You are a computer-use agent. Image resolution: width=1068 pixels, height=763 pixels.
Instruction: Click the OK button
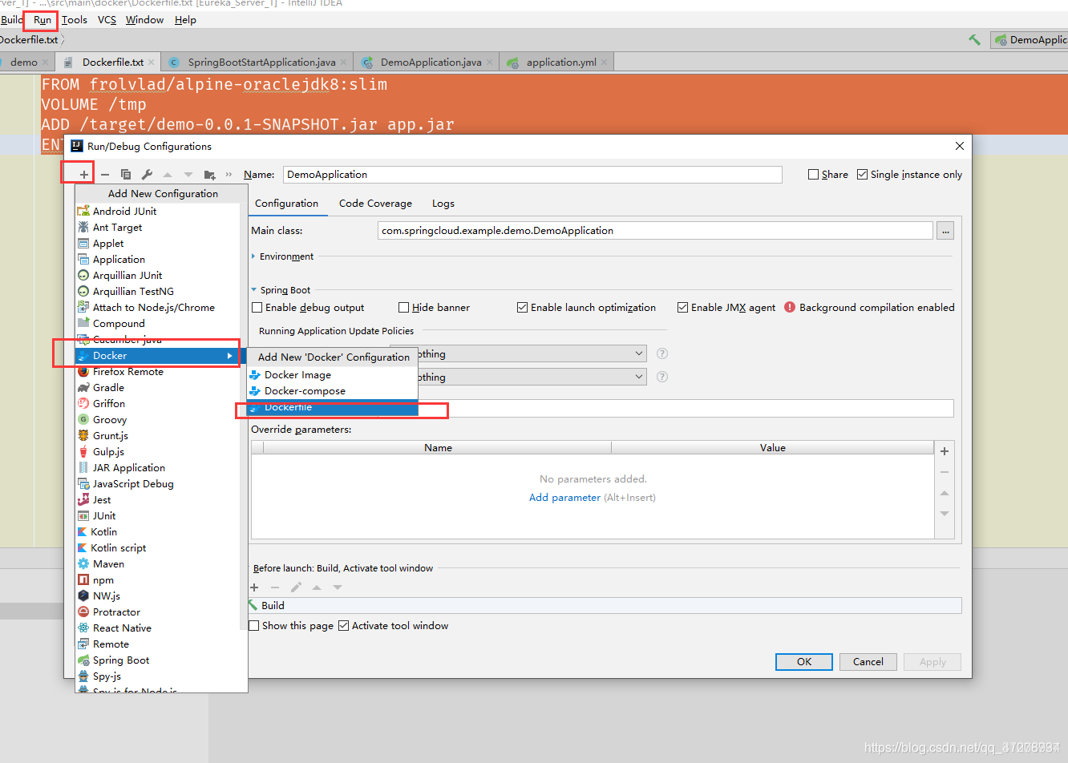804,662
